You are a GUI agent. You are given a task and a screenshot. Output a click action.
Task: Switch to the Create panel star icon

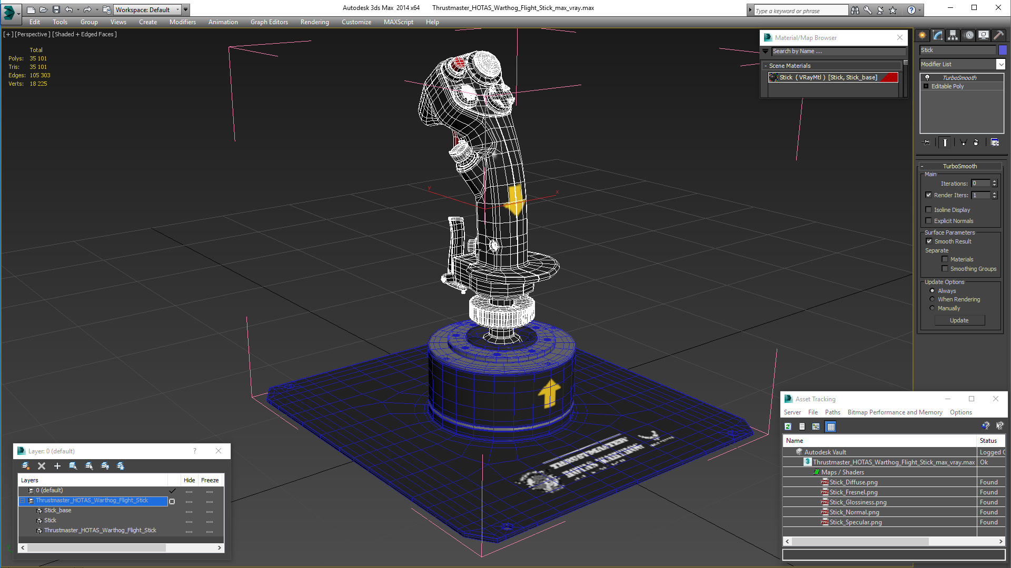point(923,35)
